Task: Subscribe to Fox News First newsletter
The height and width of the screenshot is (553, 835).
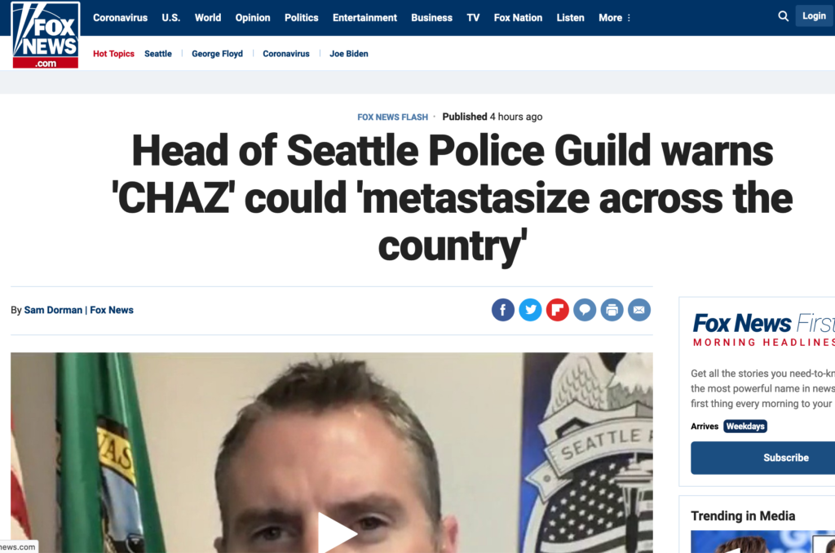Action: (x=763, y=458)
